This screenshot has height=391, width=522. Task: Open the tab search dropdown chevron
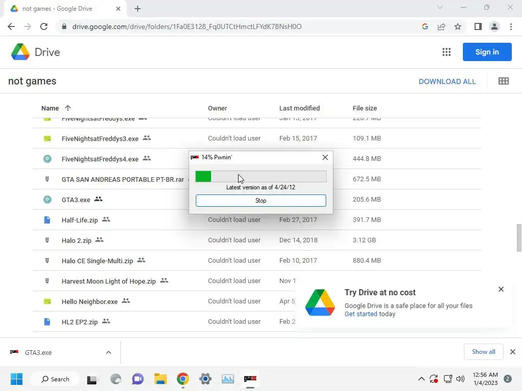(x=440, y=7)
